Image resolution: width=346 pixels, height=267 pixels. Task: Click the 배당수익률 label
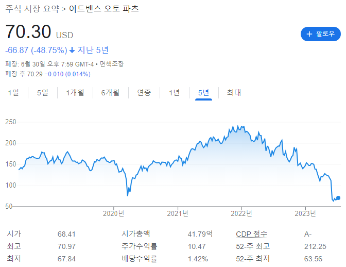click(139, 259)
